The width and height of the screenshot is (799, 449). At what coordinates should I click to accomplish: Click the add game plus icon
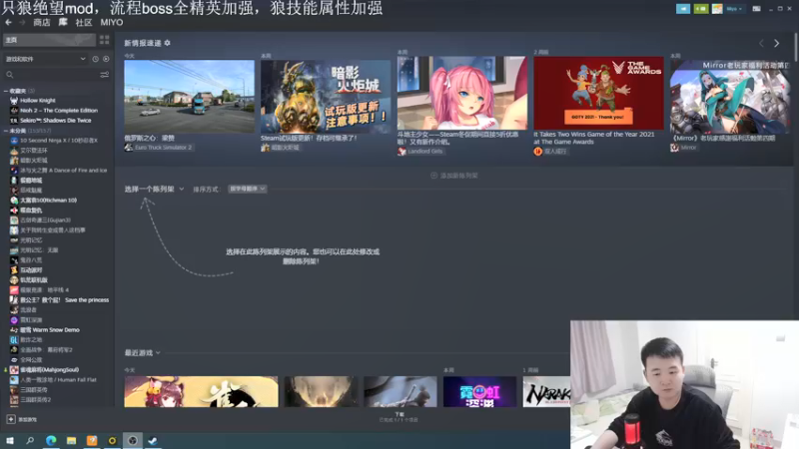(11, 419)
